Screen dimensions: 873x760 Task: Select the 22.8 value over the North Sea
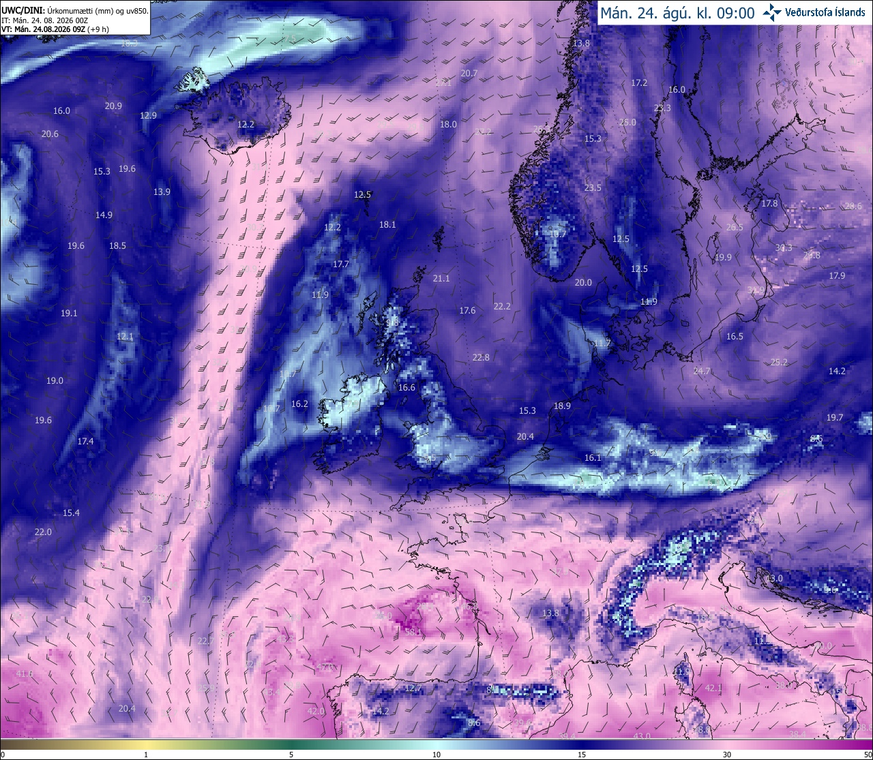[x=481, y=358]
